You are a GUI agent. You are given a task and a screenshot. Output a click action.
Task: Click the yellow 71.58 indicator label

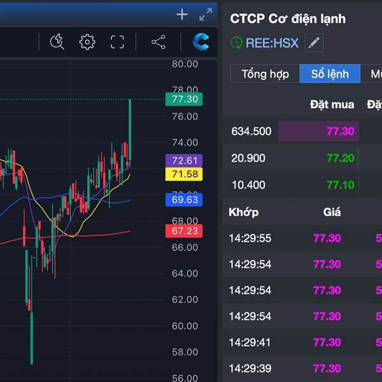pos(184,174)
